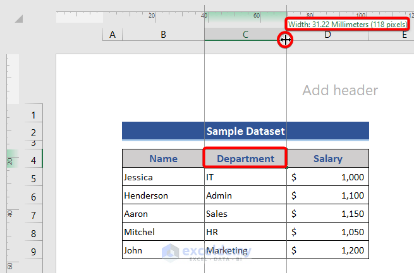
Task: Select row 4 header
Action: click(33, 158)
